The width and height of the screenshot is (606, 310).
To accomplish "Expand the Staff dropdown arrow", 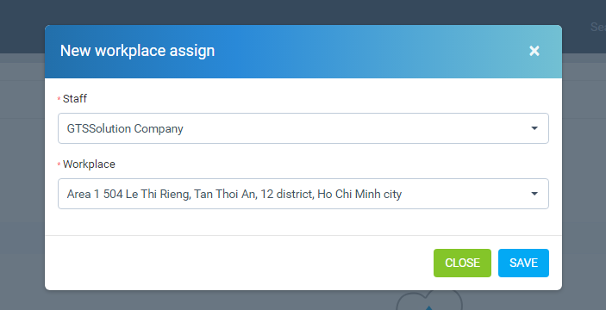I will click(534, 128).
